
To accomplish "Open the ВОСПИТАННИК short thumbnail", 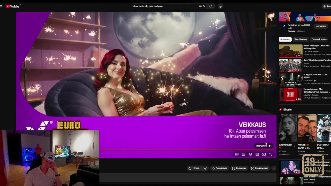I will coord(324,128).
